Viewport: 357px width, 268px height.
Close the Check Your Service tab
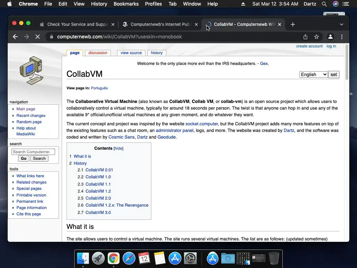click(113, 24)
